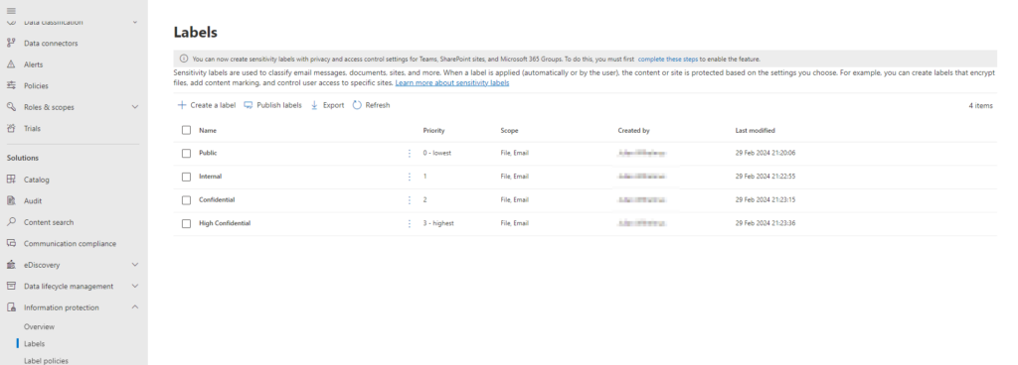Click the date '29 Feb 2024 21:20:06'
Screen dimensions: 1018x365
click(x=765, y=154)
